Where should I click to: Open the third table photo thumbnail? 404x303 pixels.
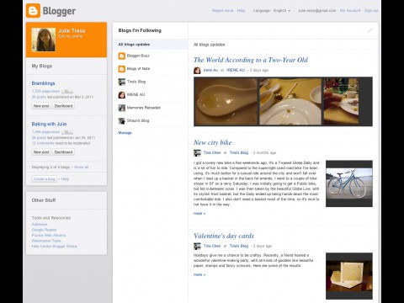[x=341, y=102]
